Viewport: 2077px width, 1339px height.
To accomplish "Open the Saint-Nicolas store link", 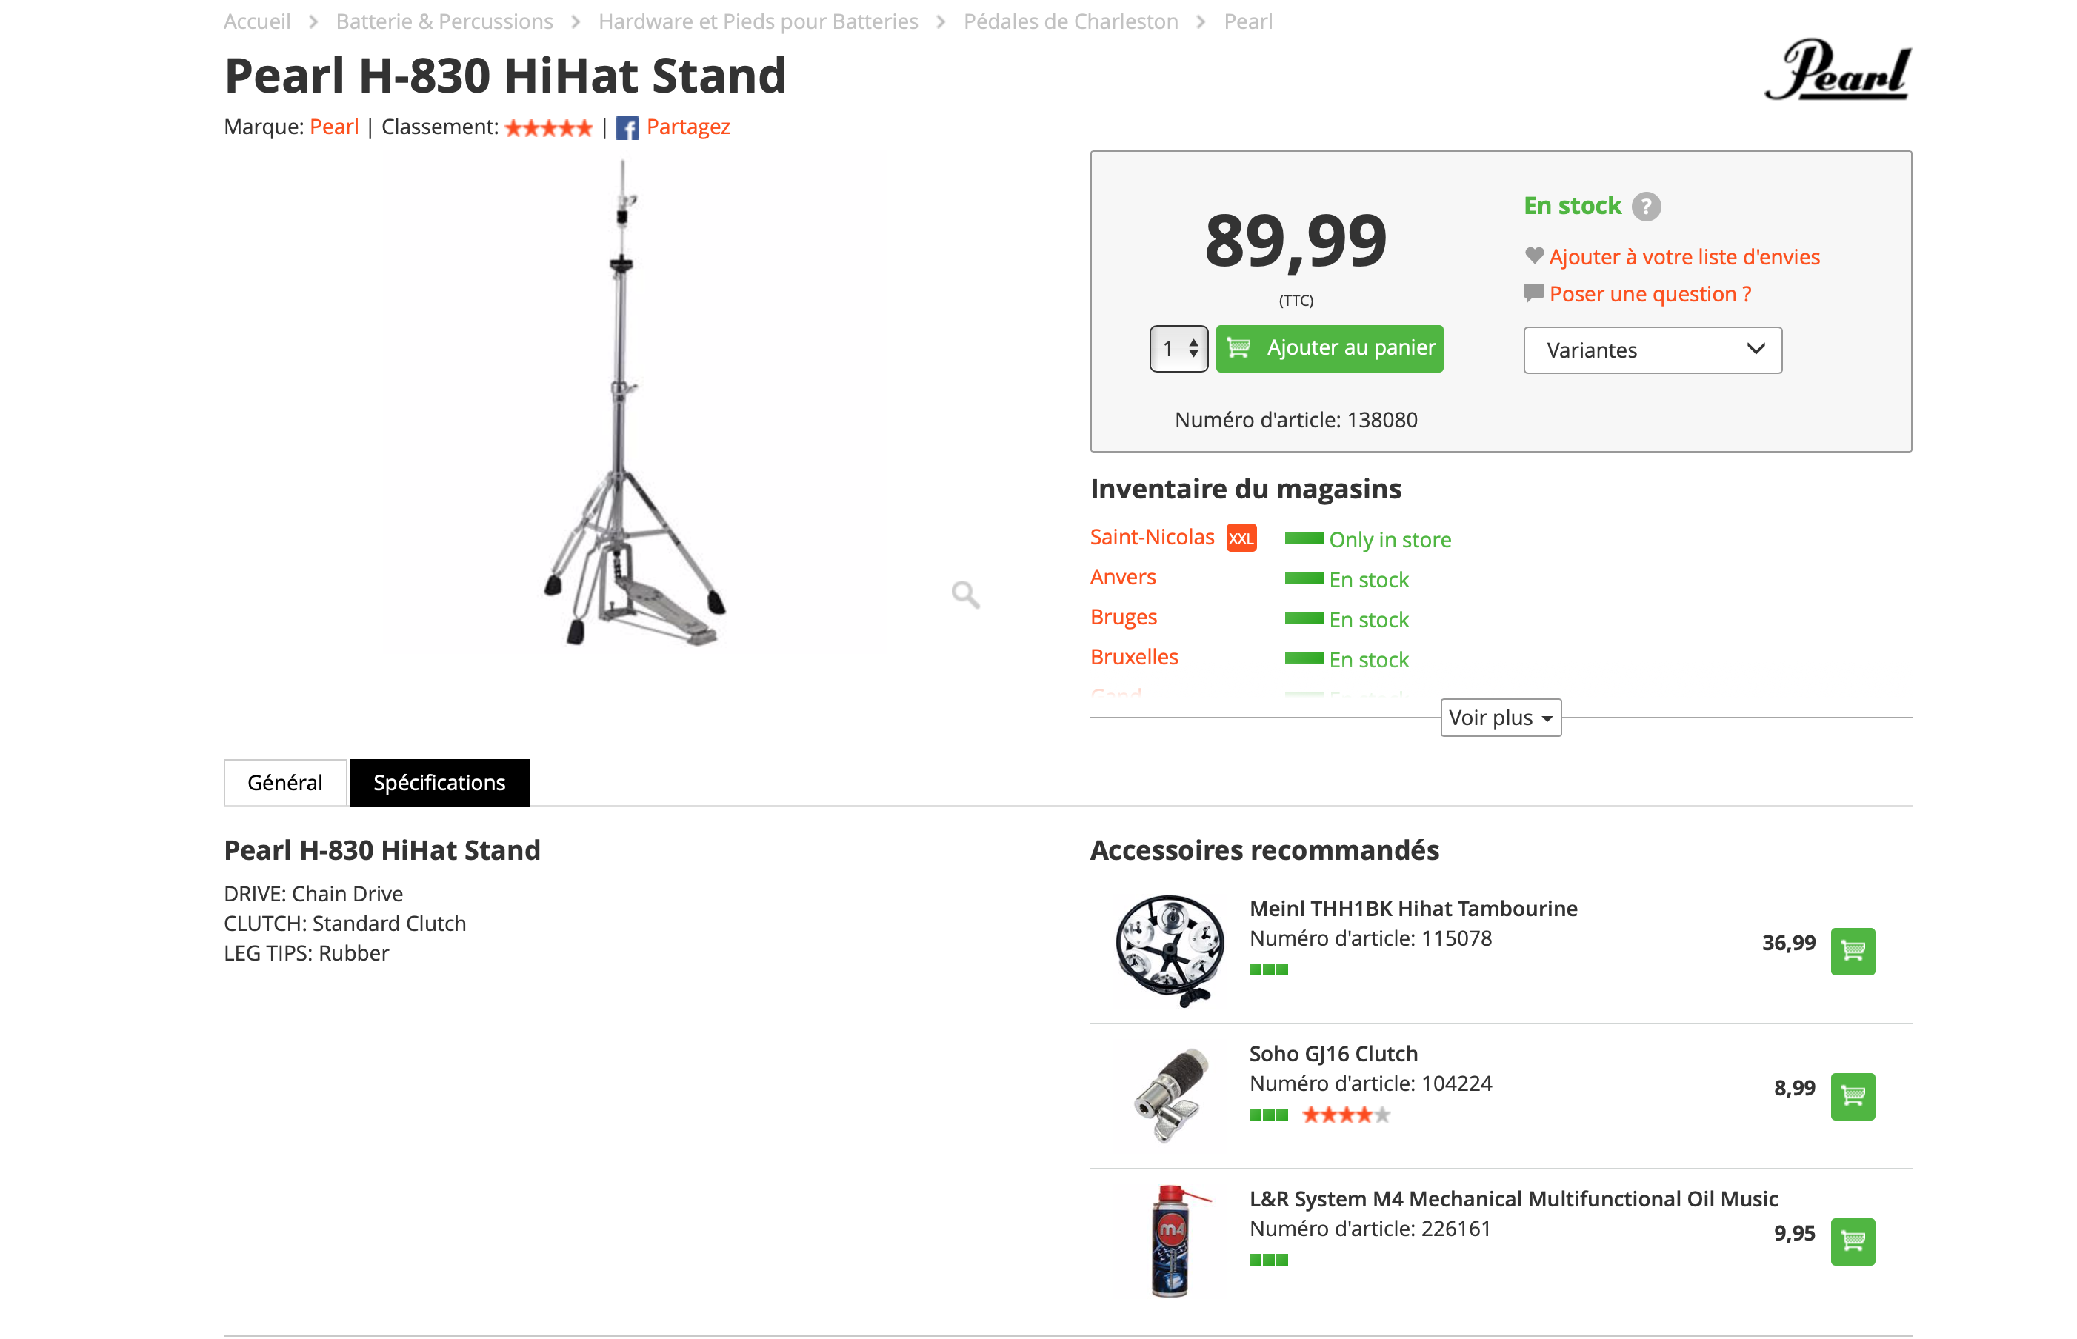I will (x=1151, y=538).
